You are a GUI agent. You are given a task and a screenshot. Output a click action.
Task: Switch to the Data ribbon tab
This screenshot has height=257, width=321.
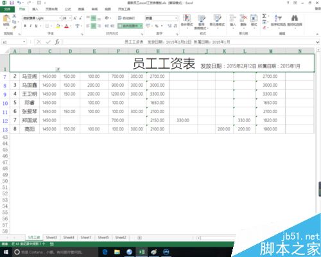81,9
